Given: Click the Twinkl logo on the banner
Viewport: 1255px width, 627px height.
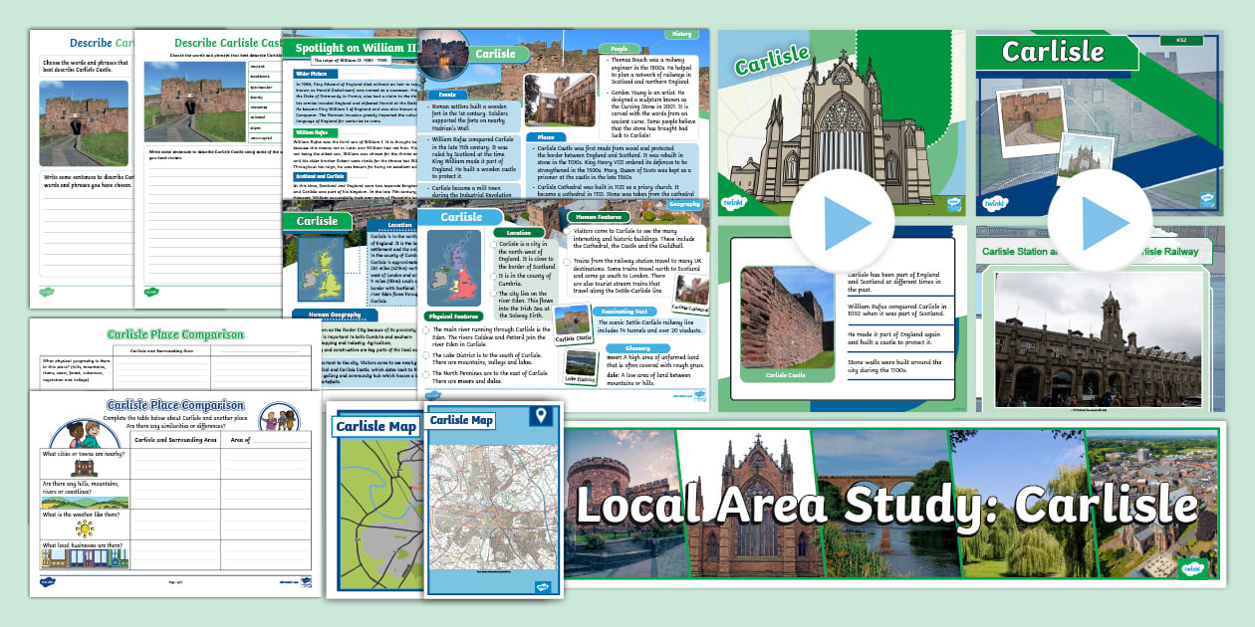Looking at the screenshot, I should click(x=1191, y=568).
